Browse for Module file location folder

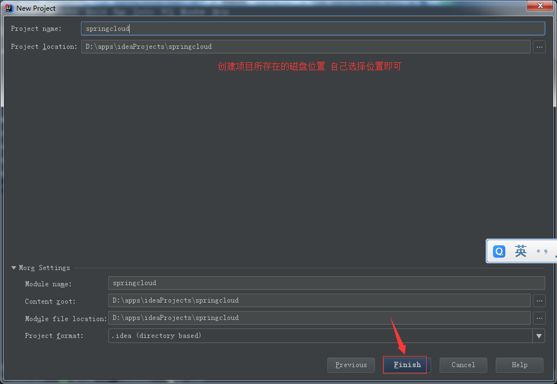click(x=539, y=318)
